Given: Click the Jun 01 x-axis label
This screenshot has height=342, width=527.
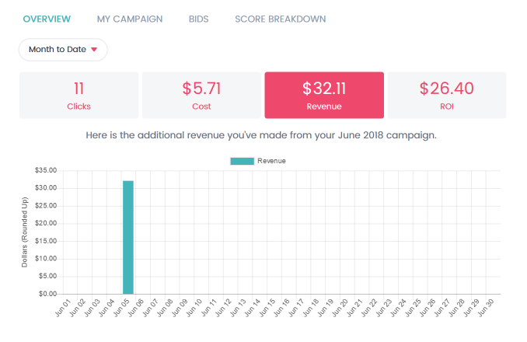Looking at the screenshot, I should coord(63,308).
